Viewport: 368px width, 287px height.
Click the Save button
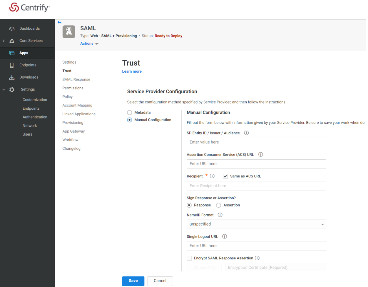coord(133,281)
